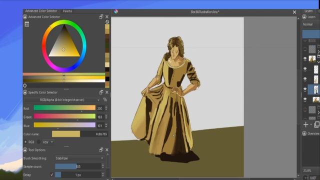Step the Delay spinner arrows
Viewport: 320px width, 180px height.
click(103, 174)
